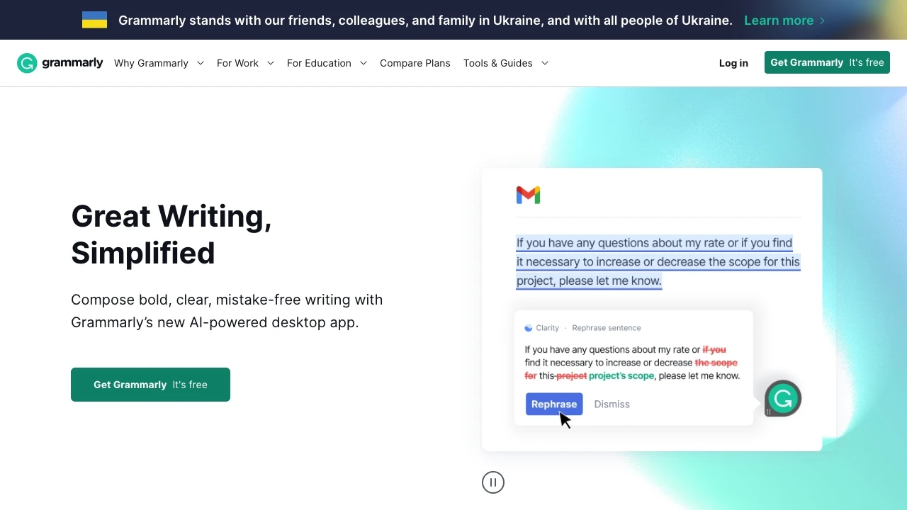
Task: Click the top-right Get Grammarly button
Action: tap(827, 62)
